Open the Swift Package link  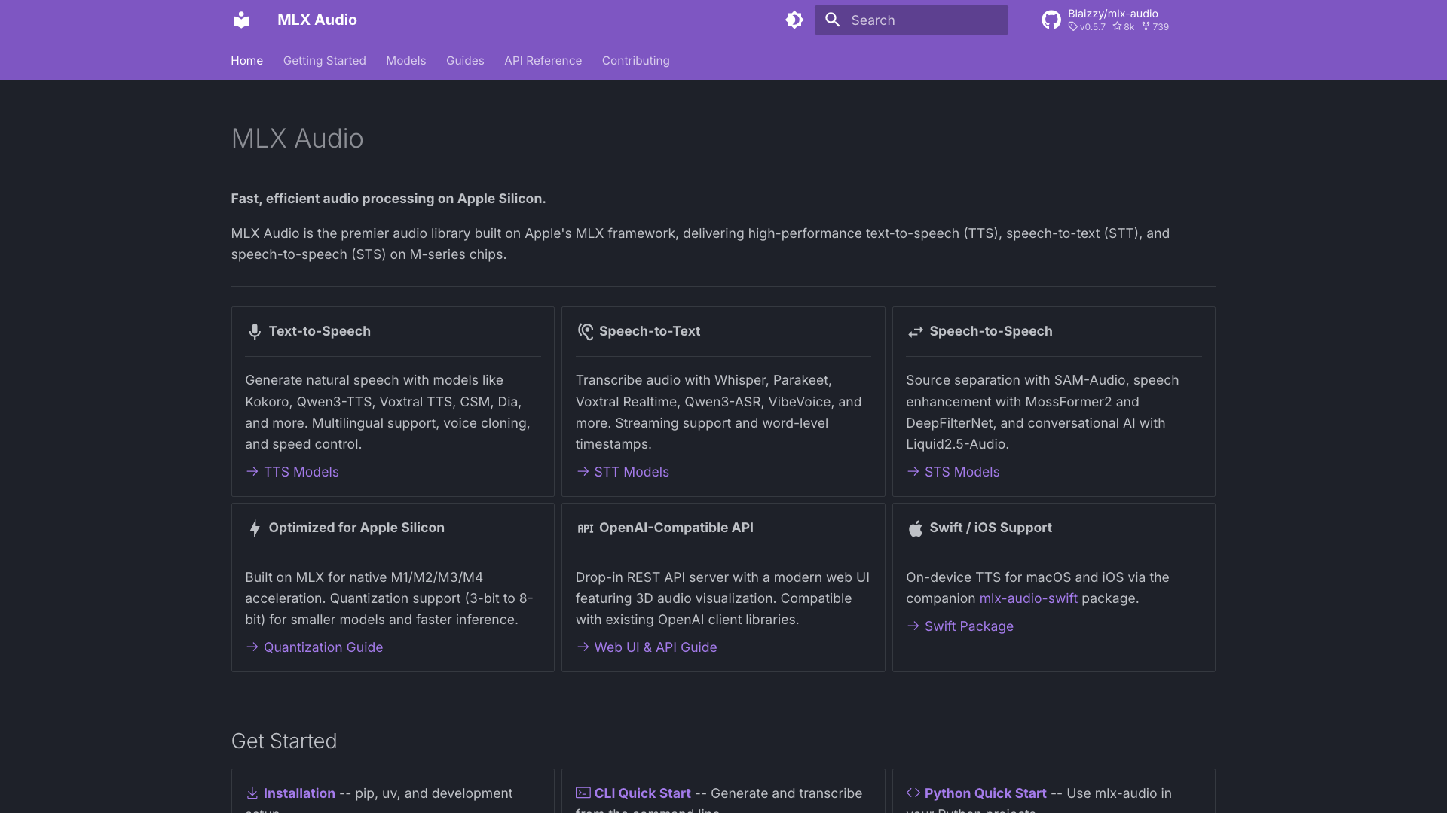(968, 626)
